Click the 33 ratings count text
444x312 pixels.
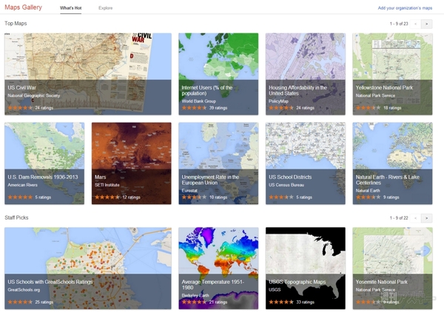[305, 302]
